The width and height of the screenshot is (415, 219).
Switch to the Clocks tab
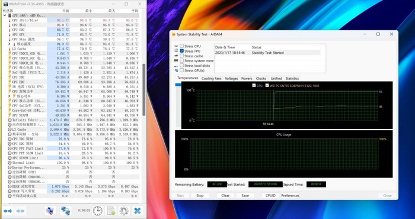click(261, 79)
